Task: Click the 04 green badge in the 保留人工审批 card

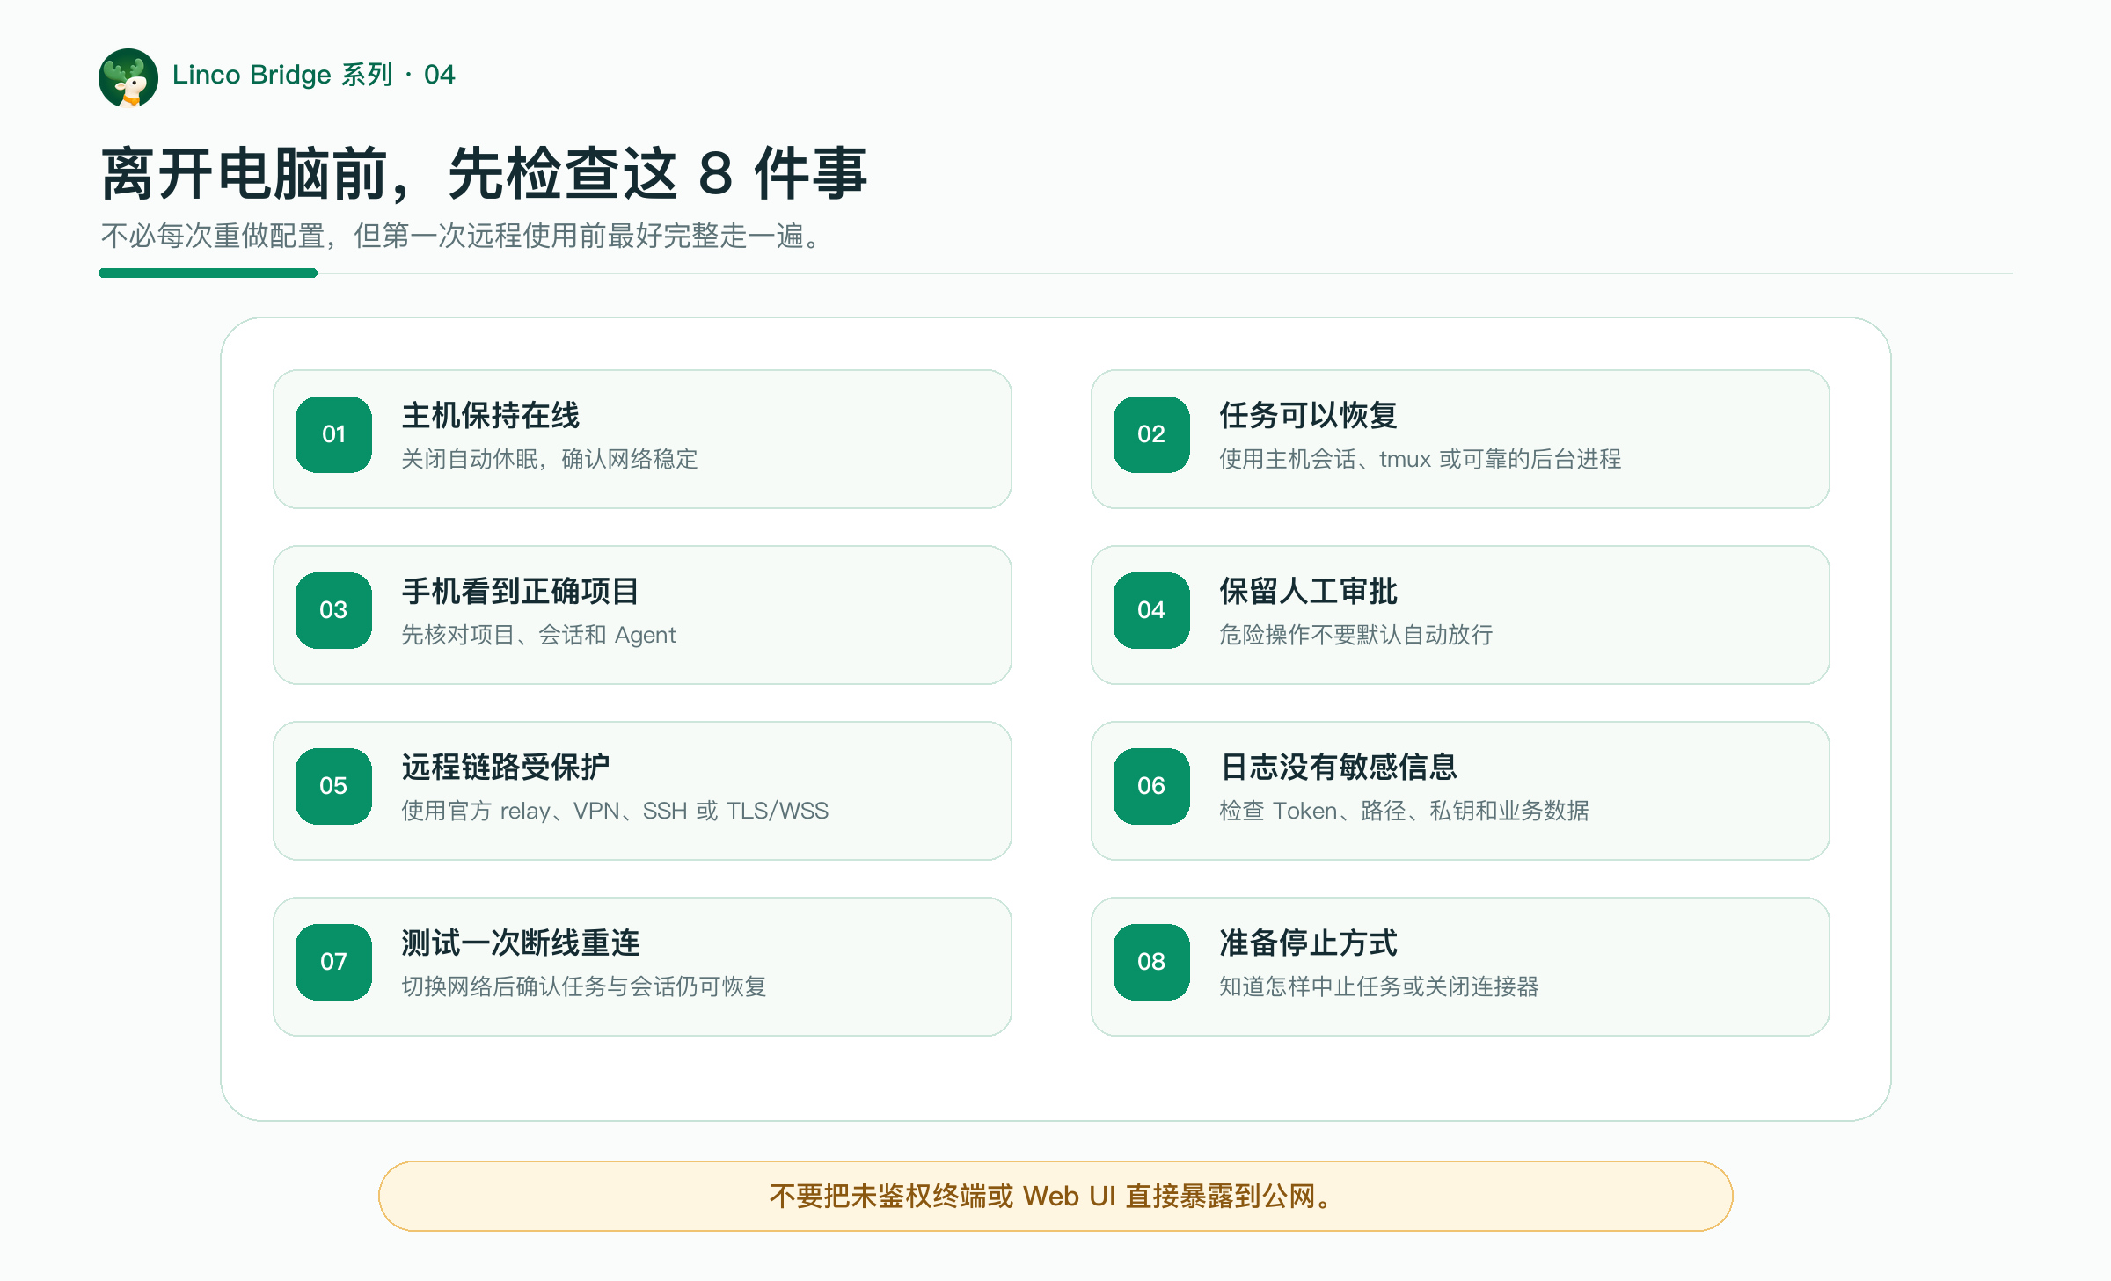Action: tap(1151, 610)
